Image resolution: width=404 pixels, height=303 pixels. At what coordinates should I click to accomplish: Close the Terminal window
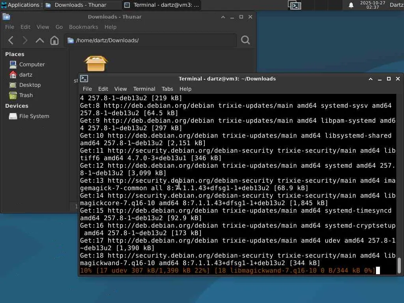[x=398, y=79]
